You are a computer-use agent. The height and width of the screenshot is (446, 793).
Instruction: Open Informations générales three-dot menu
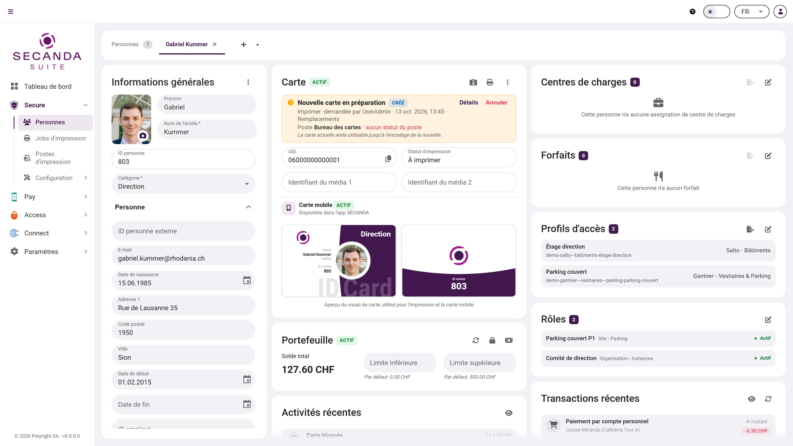point(248,82)
